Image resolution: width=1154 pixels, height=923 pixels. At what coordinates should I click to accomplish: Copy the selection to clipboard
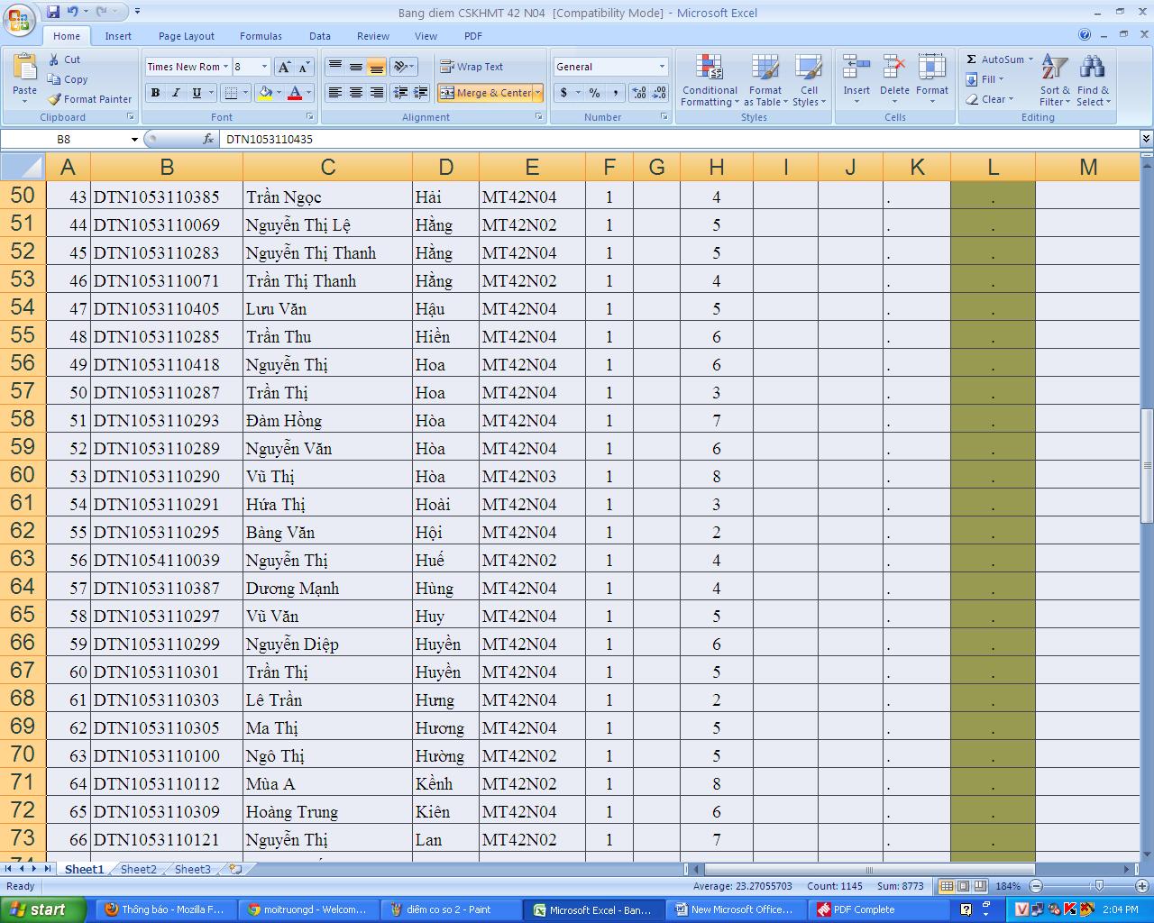pyautogui.click(x=68, y=79)
